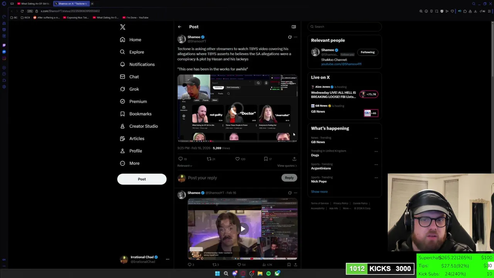Bookmark Shamoo's Feb 16 reply
Image resolution: width=494 pixels, height=278 pixels.
click(x=289, y=264)
